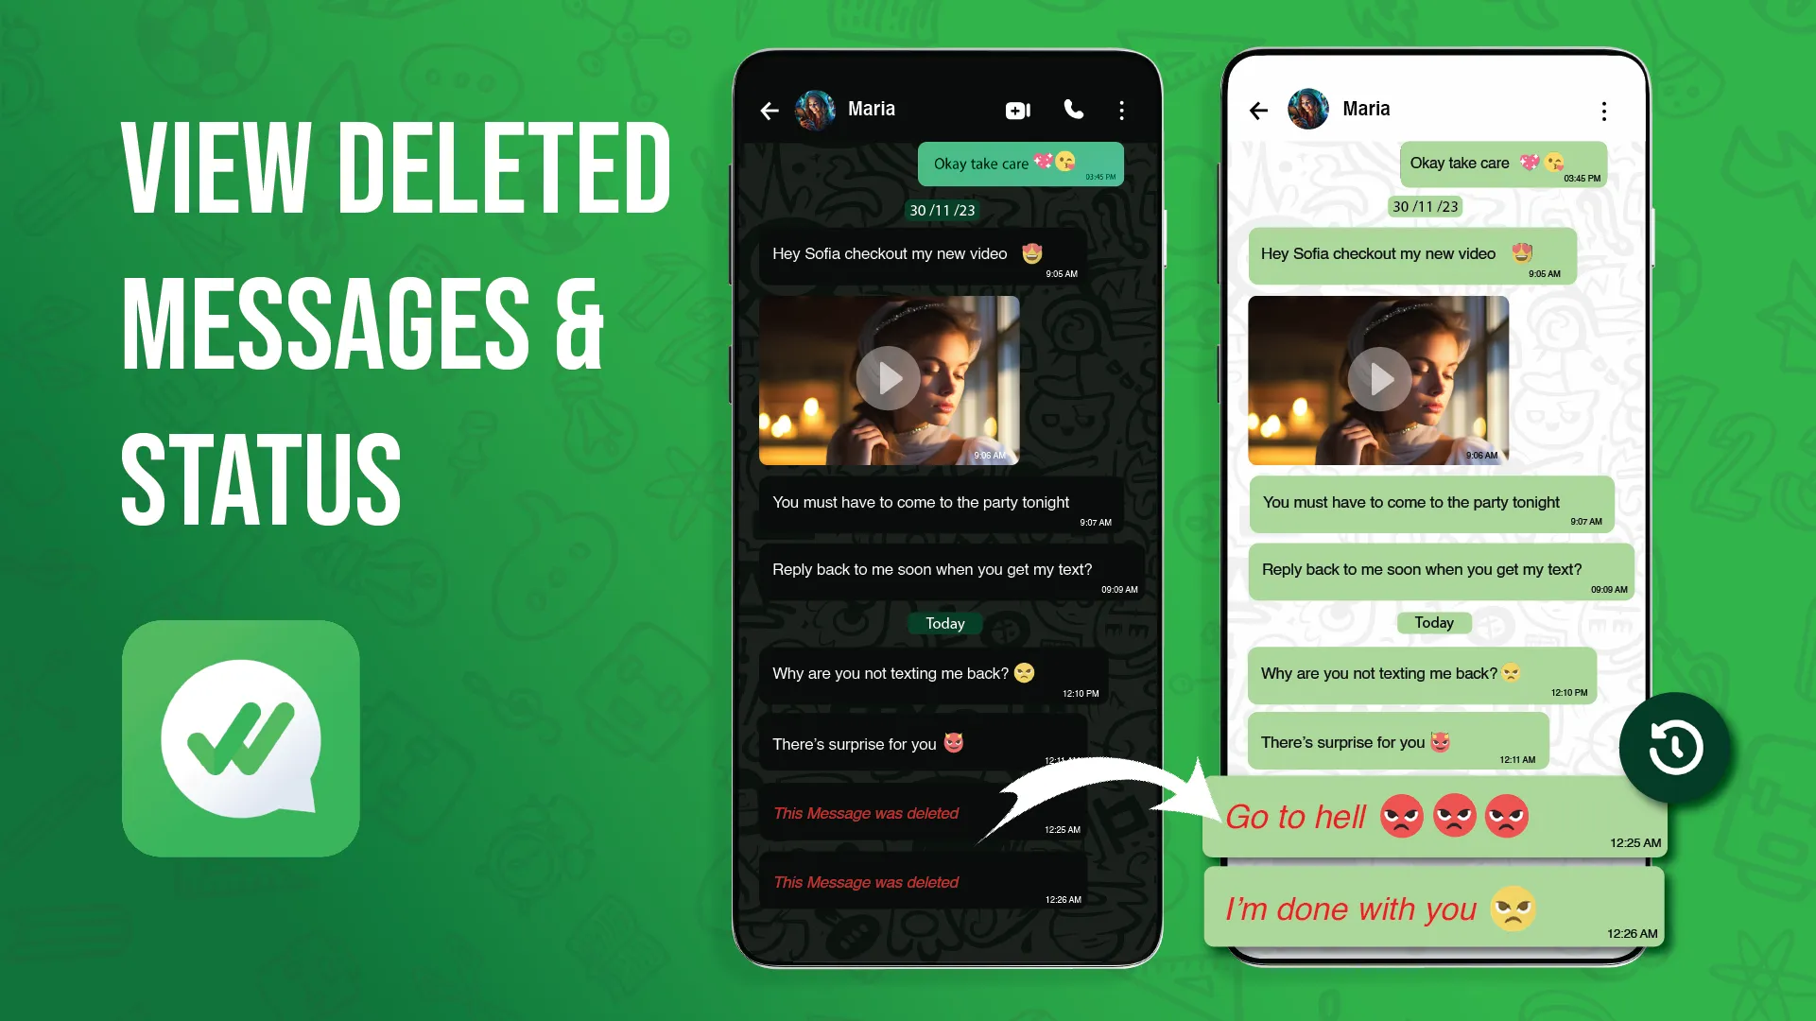This screenshot has width=1816, height=1021.
Task: Click the back arrow on dark mode chat
Action: [772, 109]
